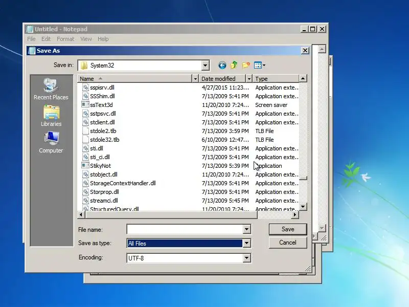Open Libraries in places bar
This screenshot has height=307, width=409.
[51, 116]
